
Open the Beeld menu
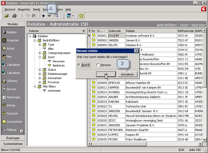36,9
